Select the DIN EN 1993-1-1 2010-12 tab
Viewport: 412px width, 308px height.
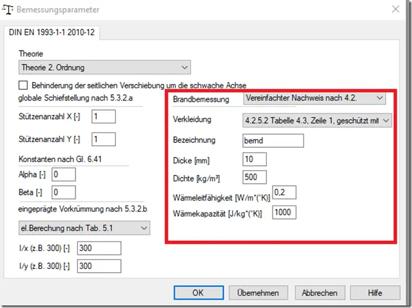click(52, 33)
